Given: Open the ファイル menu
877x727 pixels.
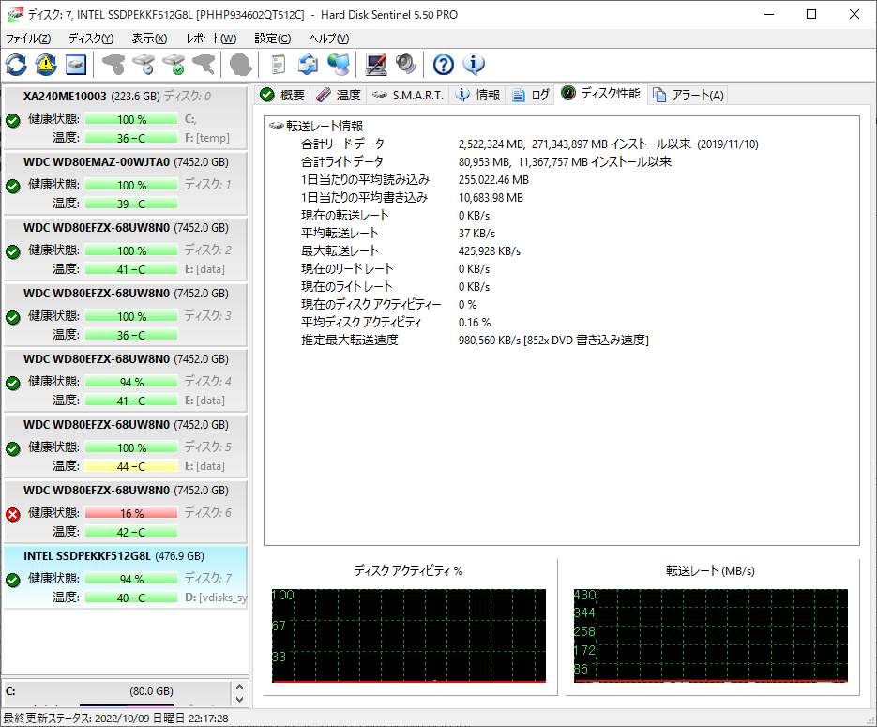Looking at the screenshot, I should (28, 38).
